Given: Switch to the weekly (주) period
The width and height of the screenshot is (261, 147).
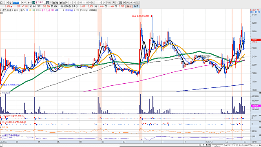Looking at the screenshot, I should click(51, 3).
